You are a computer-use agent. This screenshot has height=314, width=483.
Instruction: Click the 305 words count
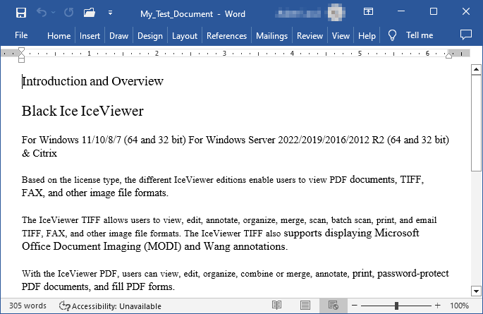click(27, 306)
